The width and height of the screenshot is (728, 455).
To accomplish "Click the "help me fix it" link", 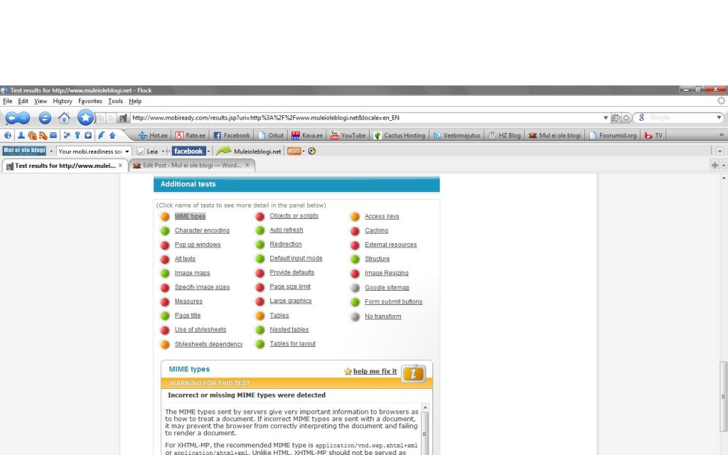I will [x=375, y=371].
